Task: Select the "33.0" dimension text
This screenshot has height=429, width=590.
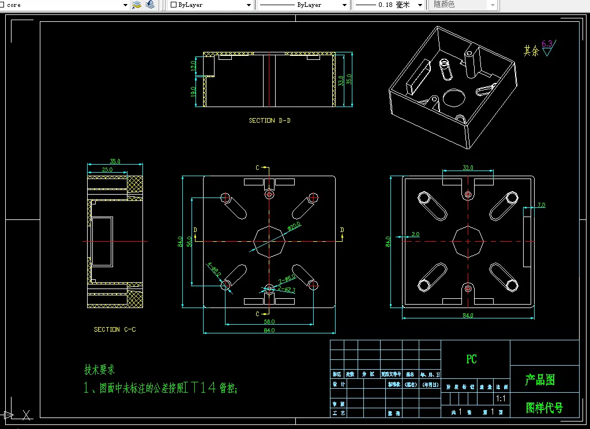Action: click(x=341, y=81)
